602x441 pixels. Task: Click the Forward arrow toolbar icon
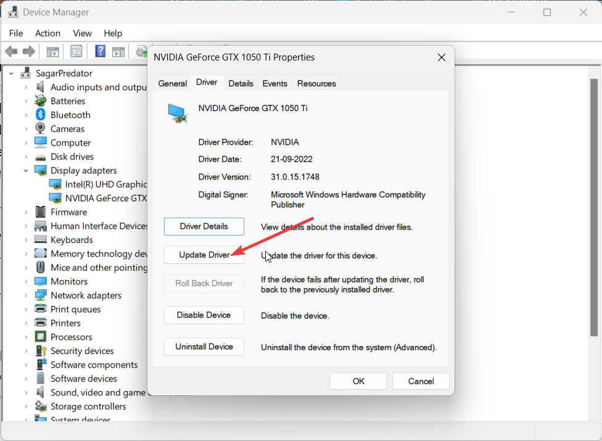tap(29, 51)
